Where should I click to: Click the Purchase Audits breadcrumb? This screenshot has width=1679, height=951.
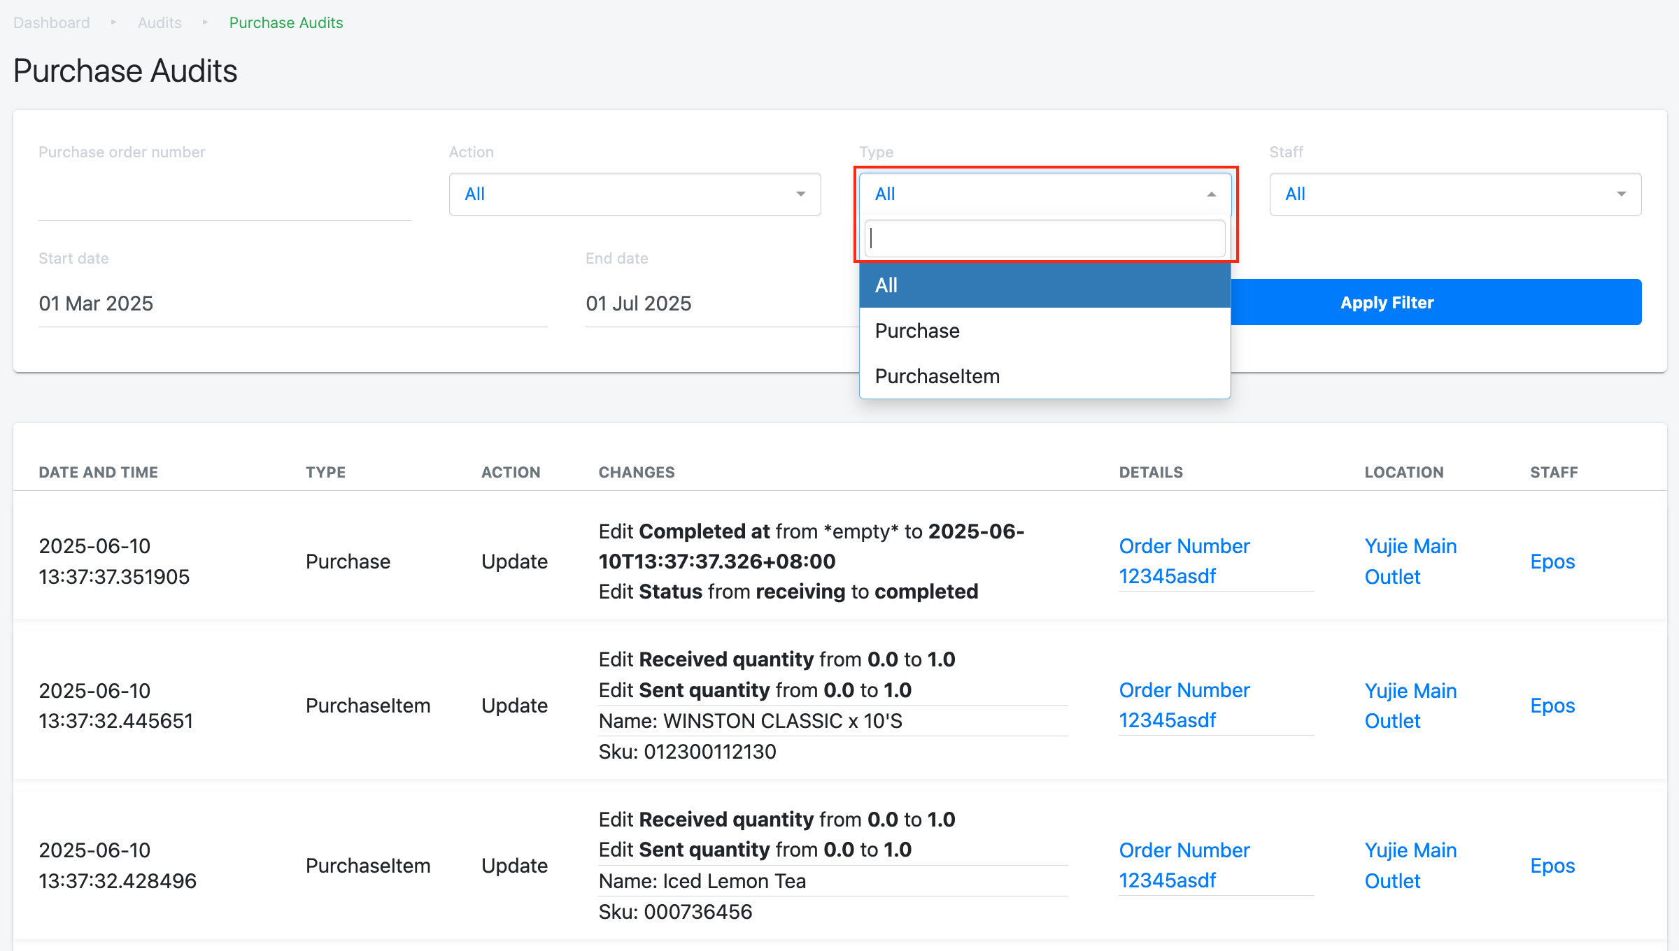(x=285, y=22)
